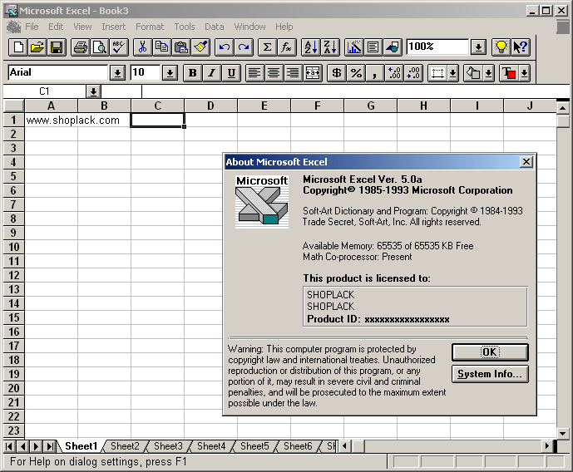Apply the red Font Color swatch
Viewport: 573px width, 472px height.
(510, 73)
